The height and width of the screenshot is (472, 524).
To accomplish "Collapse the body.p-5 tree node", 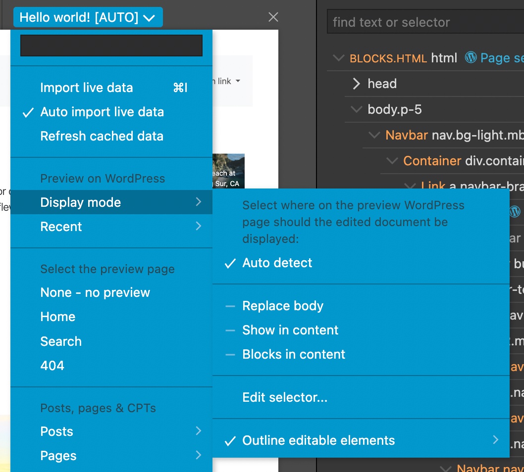I will [357, 109].
